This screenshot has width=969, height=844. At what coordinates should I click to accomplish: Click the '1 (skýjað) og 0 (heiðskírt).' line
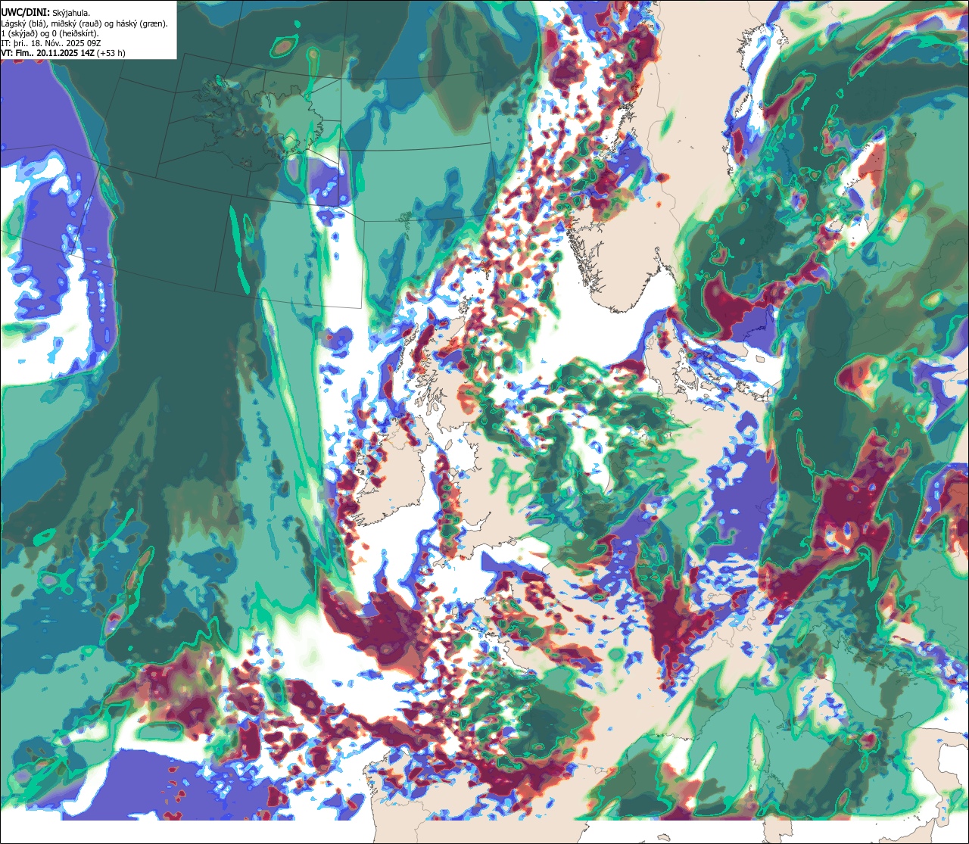click(x=50, y=33)
